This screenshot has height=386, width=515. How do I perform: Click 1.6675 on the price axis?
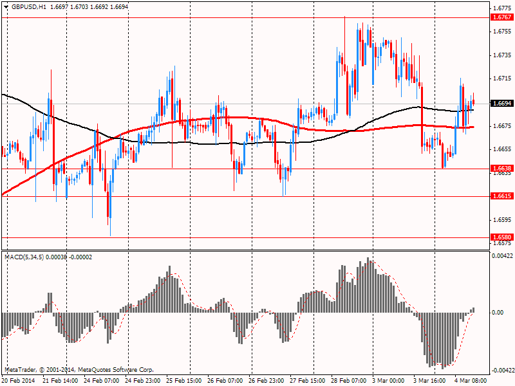point(502,126)
